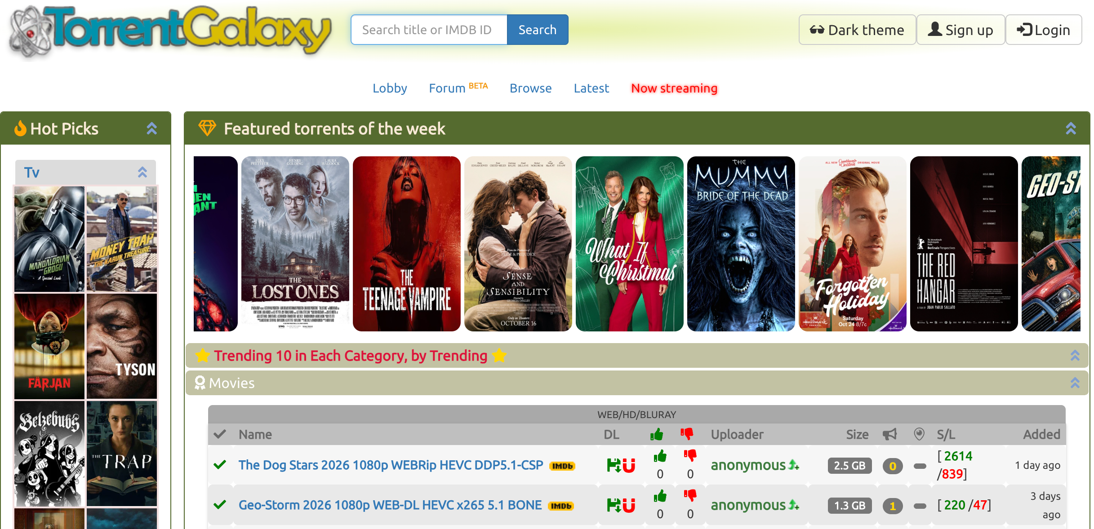
Task: Focus the Search title or IMDB ID field
Action: 429,30
